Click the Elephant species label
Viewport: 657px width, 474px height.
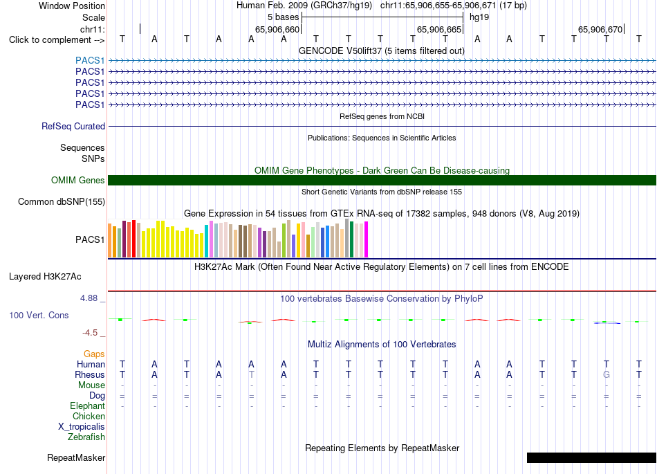click(x=87, y=405)
